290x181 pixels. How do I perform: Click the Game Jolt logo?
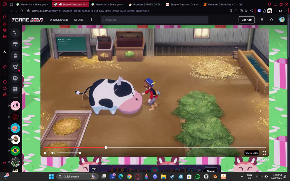point(27,20)
